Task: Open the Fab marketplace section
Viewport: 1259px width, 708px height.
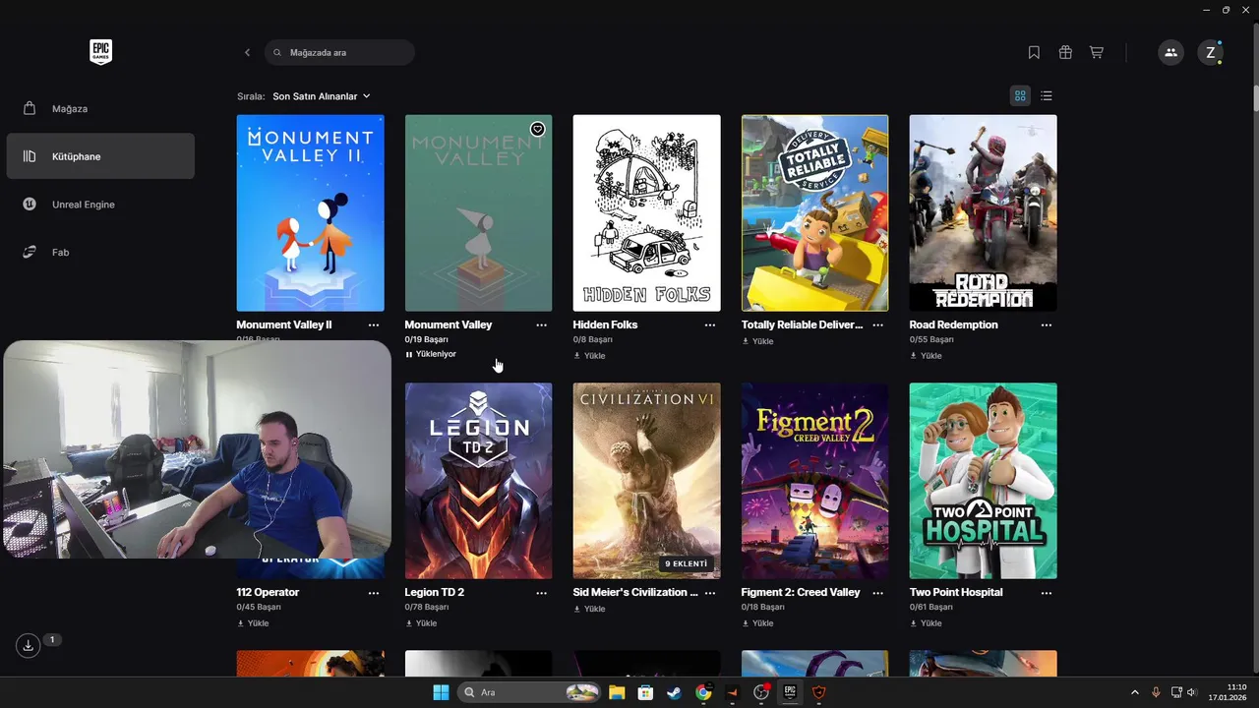Action: pyautogui.click(x=100, y=253)
